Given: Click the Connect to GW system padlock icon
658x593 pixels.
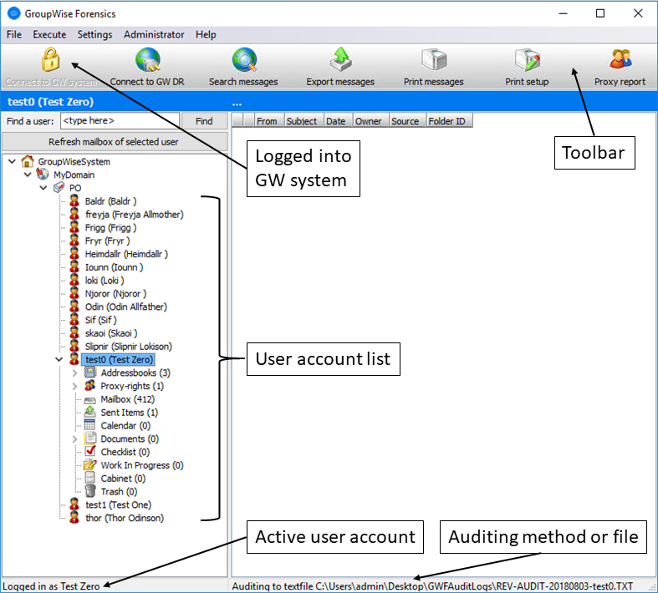Looking at the screenshot, I should (50, 59).
